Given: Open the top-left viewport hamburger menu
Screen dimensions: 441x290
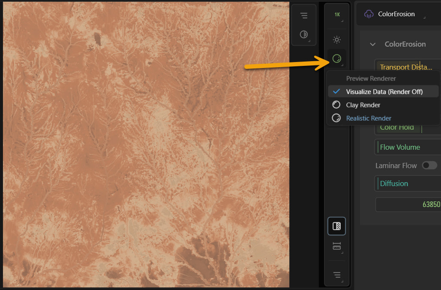Looking at the screenshot, I should [x=304, y=16].
